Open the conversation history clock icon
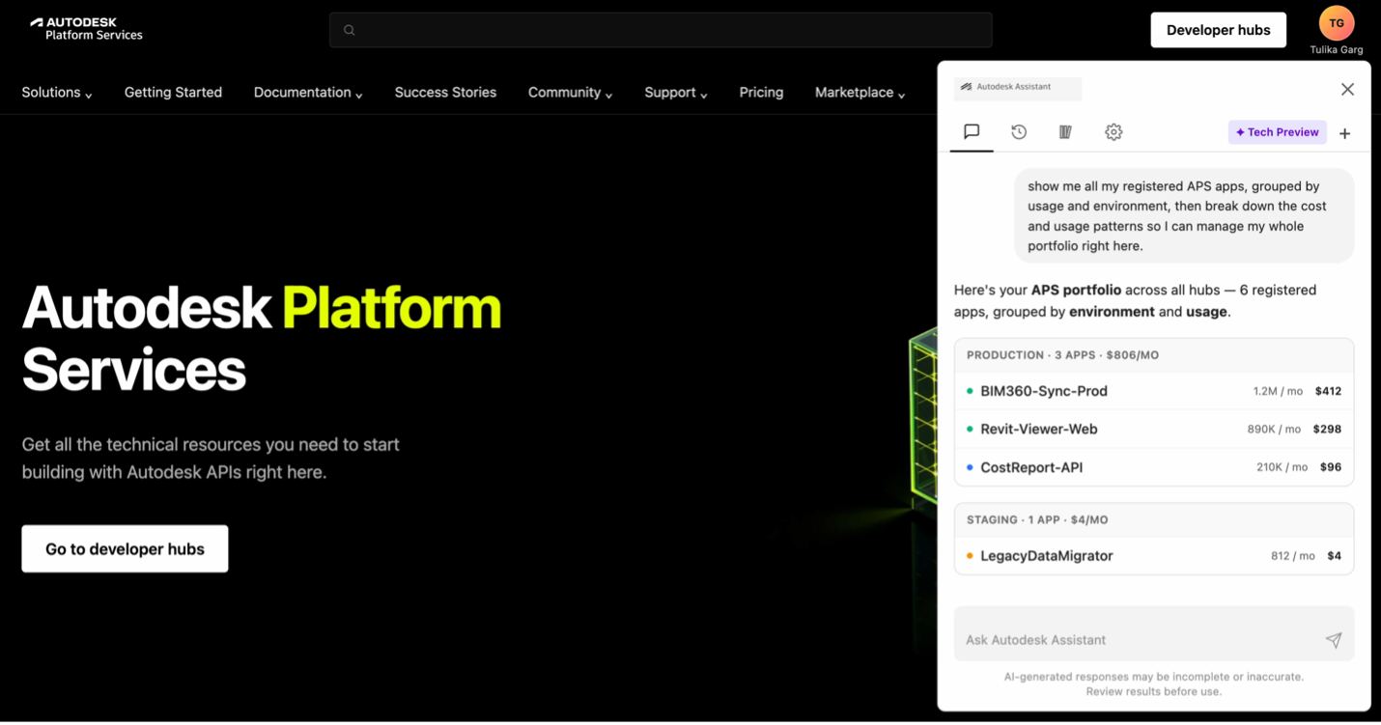 tap(1019, 132)
